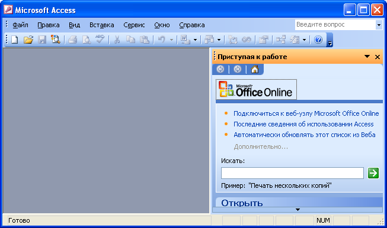Screen dimensions: 387x228
Task: Maximize the Microsoft Access window
Action: pyautogui.click(x=363, y=10)
